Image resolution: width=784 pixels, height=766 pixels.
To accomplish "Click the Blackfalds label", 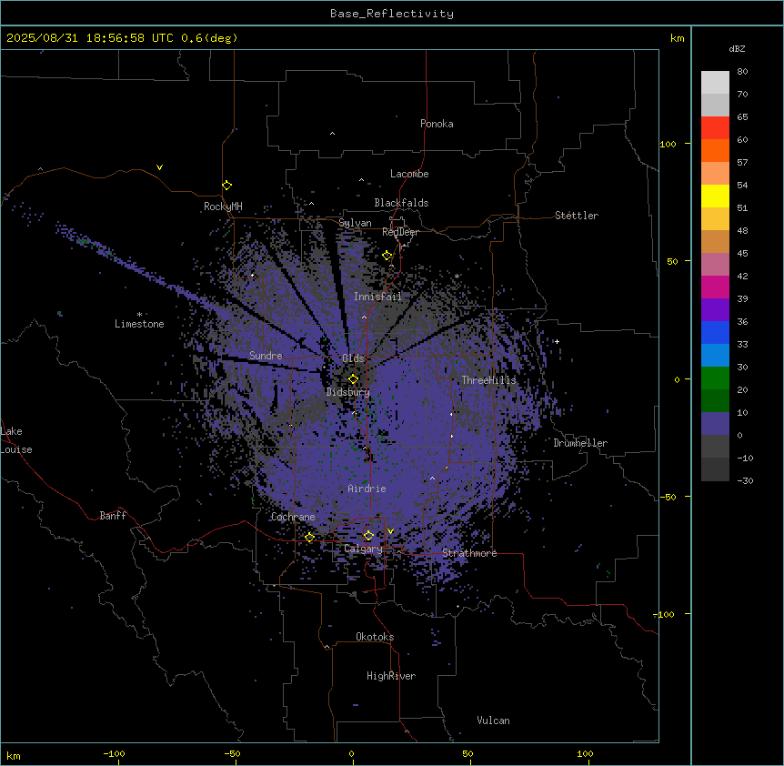I will [x=401, y=203].
